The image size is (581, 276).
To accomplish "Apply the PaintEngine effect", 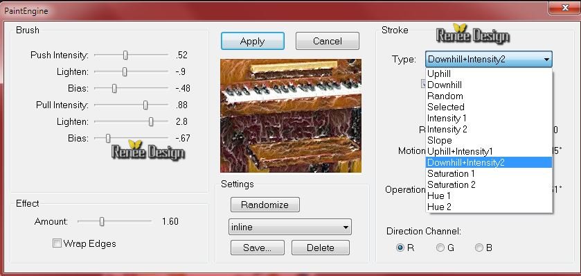I will point(253,41).
